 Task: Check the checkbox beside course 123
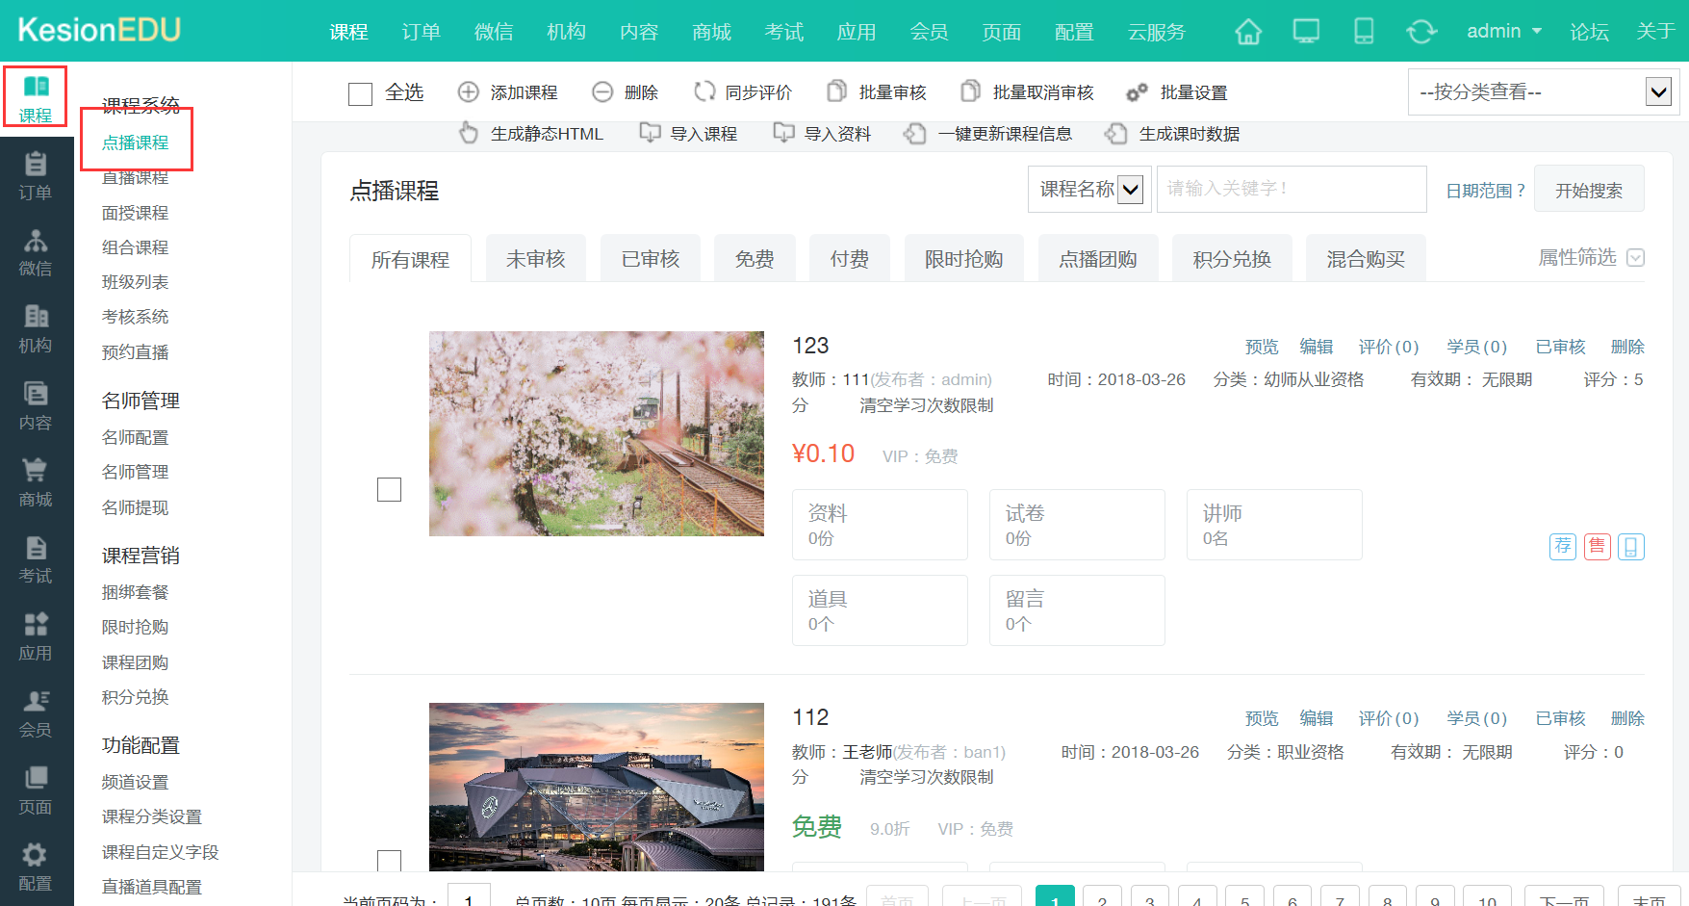click(389, 489)
